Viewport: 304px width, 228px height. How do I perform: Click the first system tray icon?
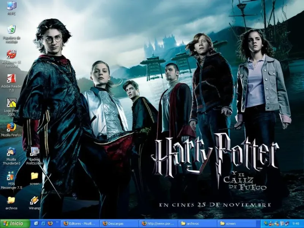266,223
